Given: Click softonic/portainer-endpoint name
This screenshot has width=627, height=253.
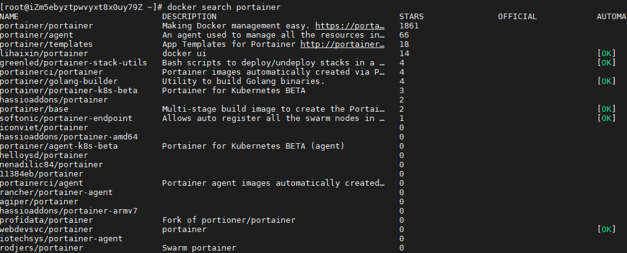Looking at the screenshot, I should click(x=67, y=118).
